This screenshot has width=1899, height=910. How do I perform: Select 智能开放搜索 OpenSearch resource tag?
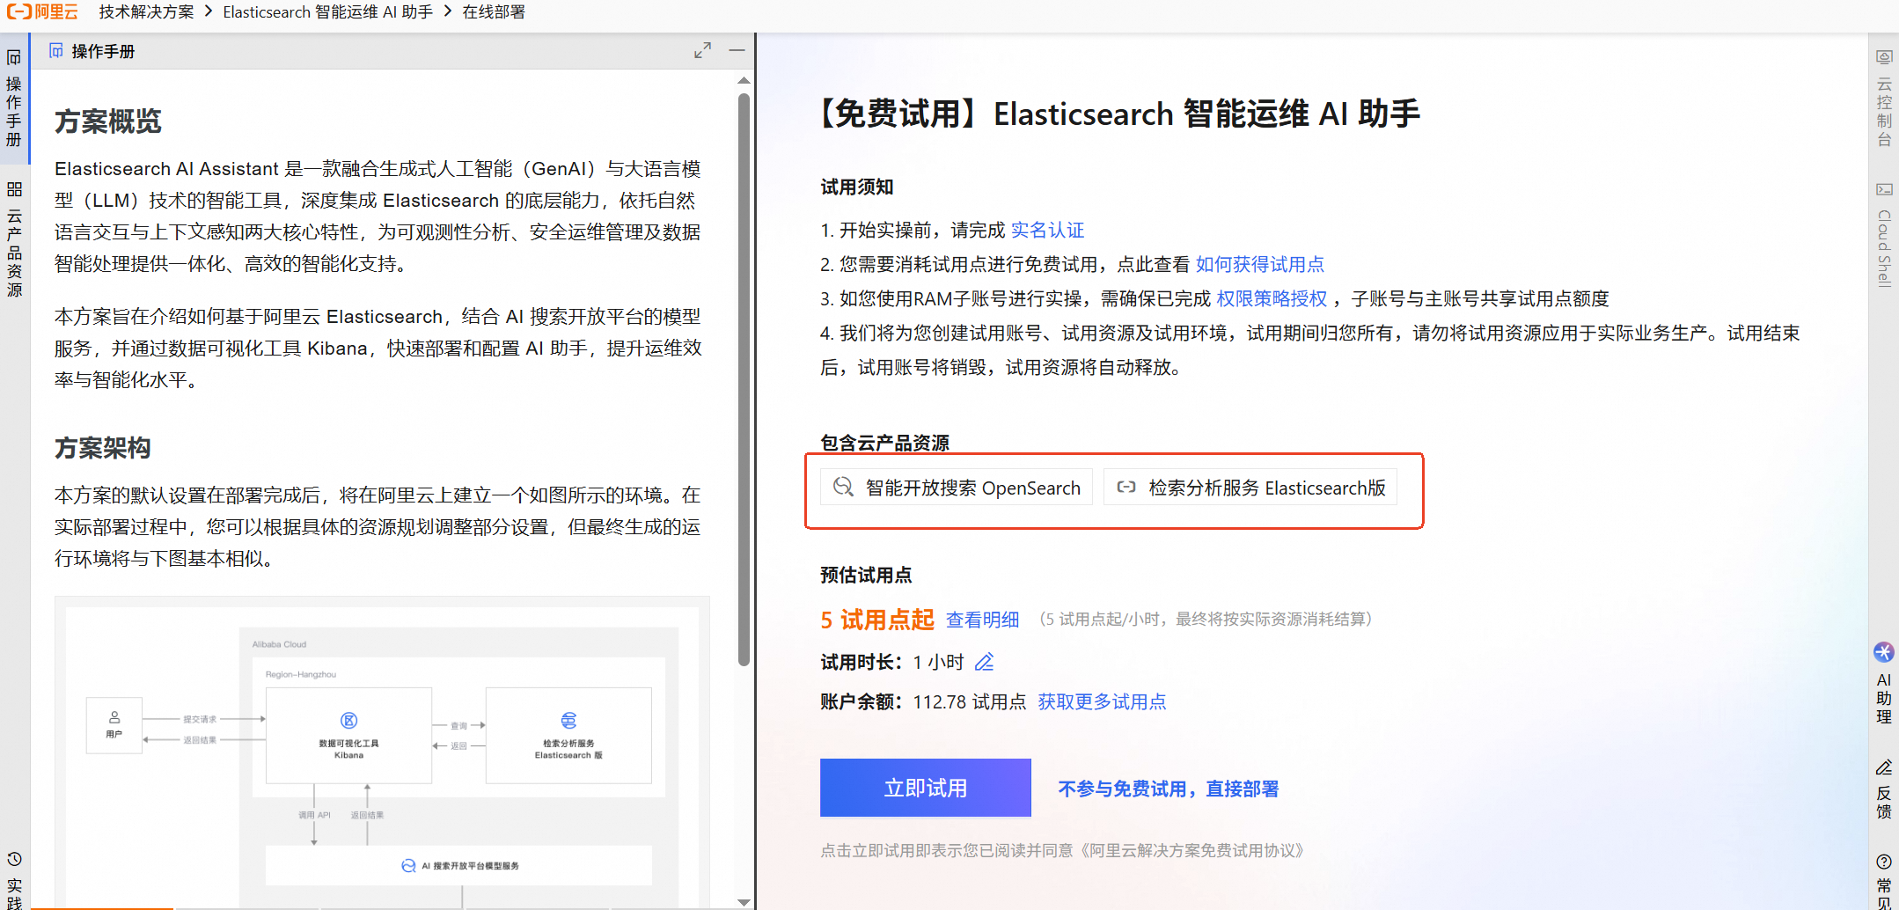click(x=957, y=488)
